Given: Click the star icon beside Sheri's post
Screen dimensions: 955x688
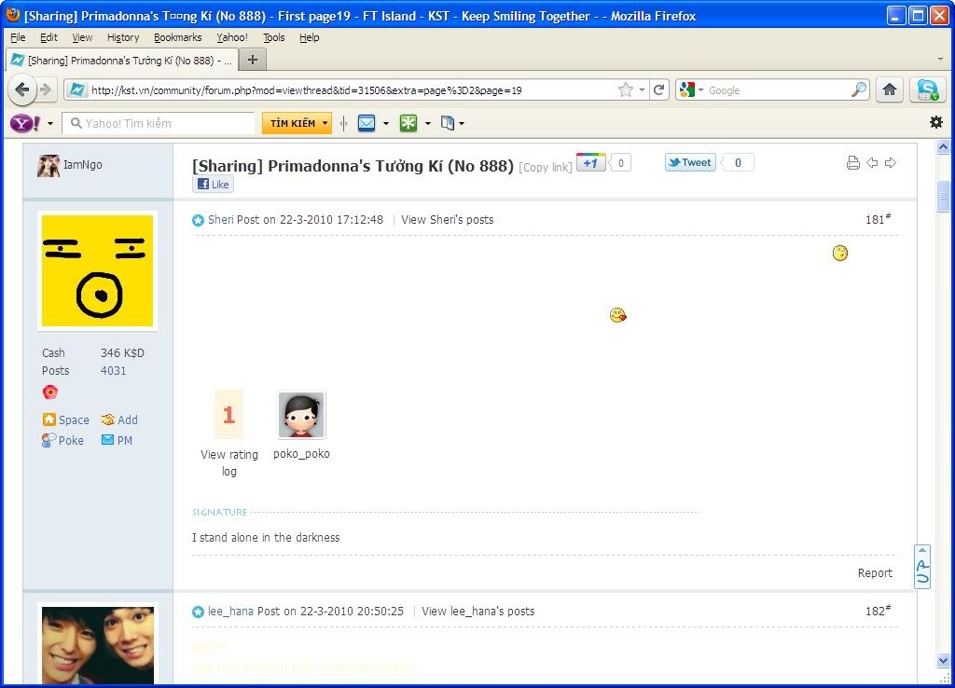Looking at the screenshot, I should coord(198,220).
